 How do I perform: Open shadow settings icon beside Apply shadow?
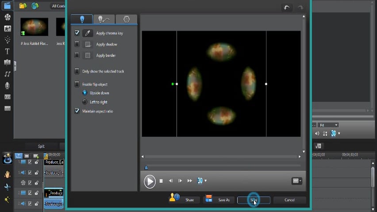point(88,44)
